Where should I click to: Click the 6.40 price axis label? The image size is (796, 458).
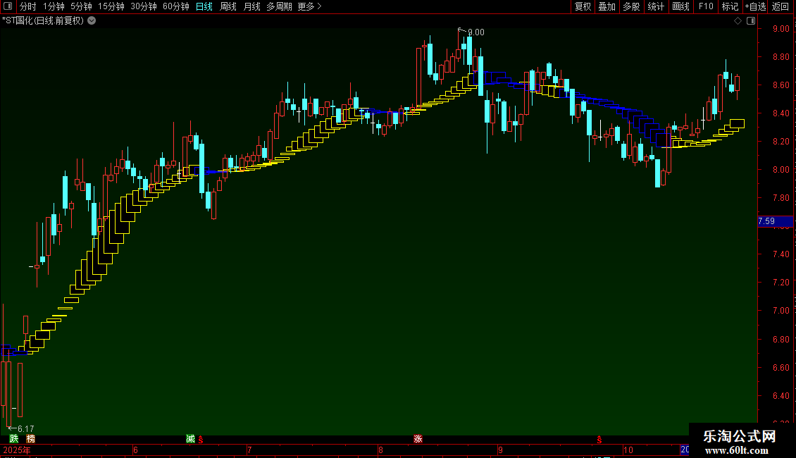tap(781, 396)
